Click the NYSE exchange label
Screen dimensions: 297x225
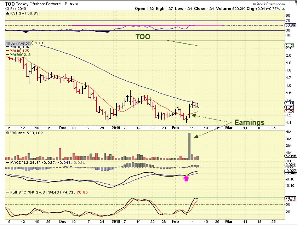(x=75, y=4)
